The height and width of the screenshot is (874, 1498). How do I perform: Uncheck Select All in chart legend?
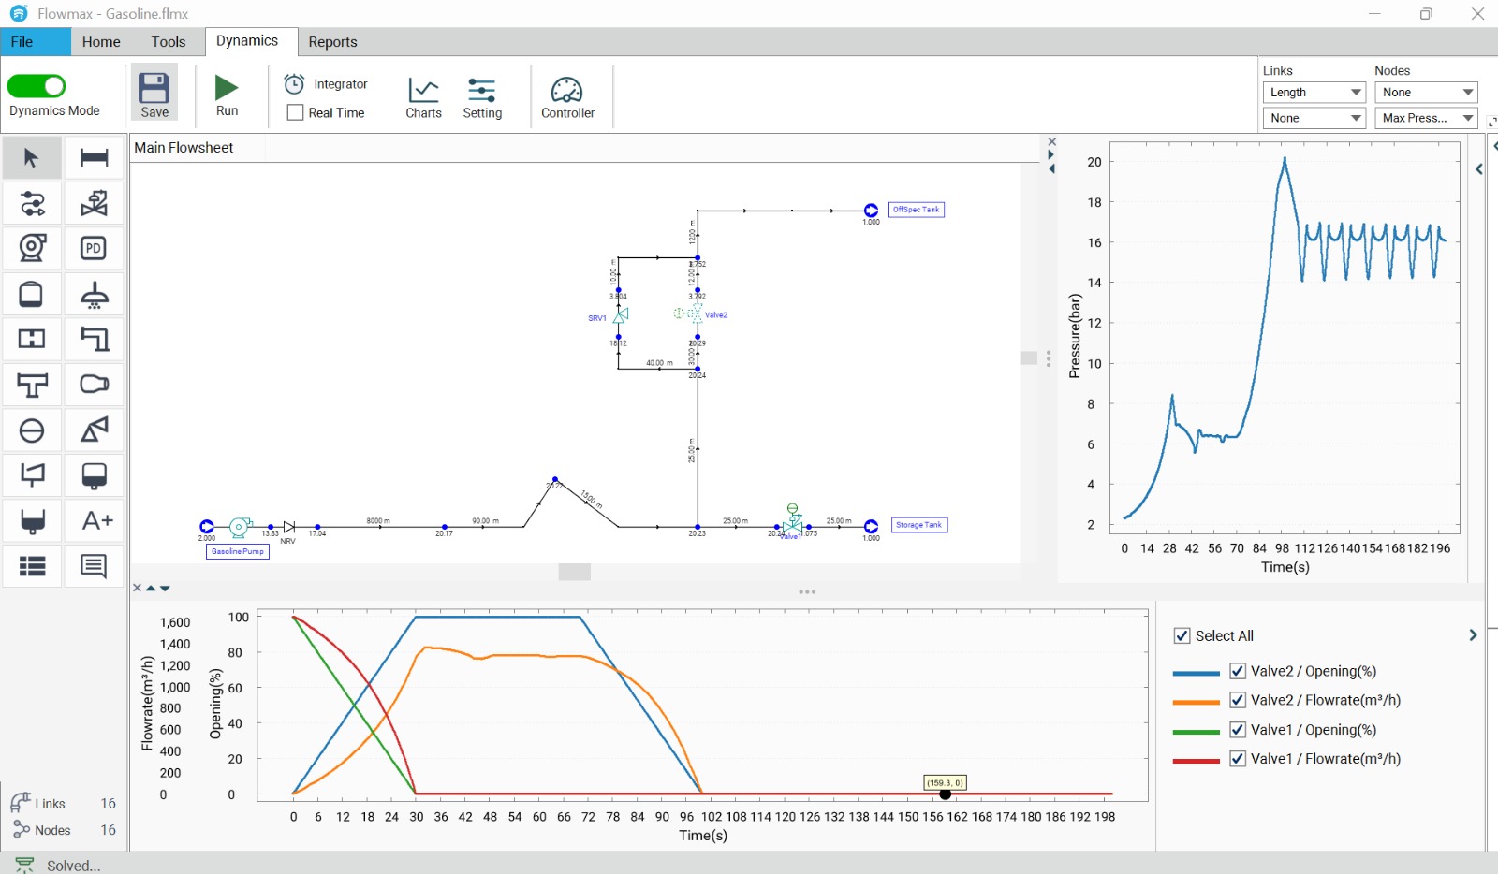coord(1182,635)
